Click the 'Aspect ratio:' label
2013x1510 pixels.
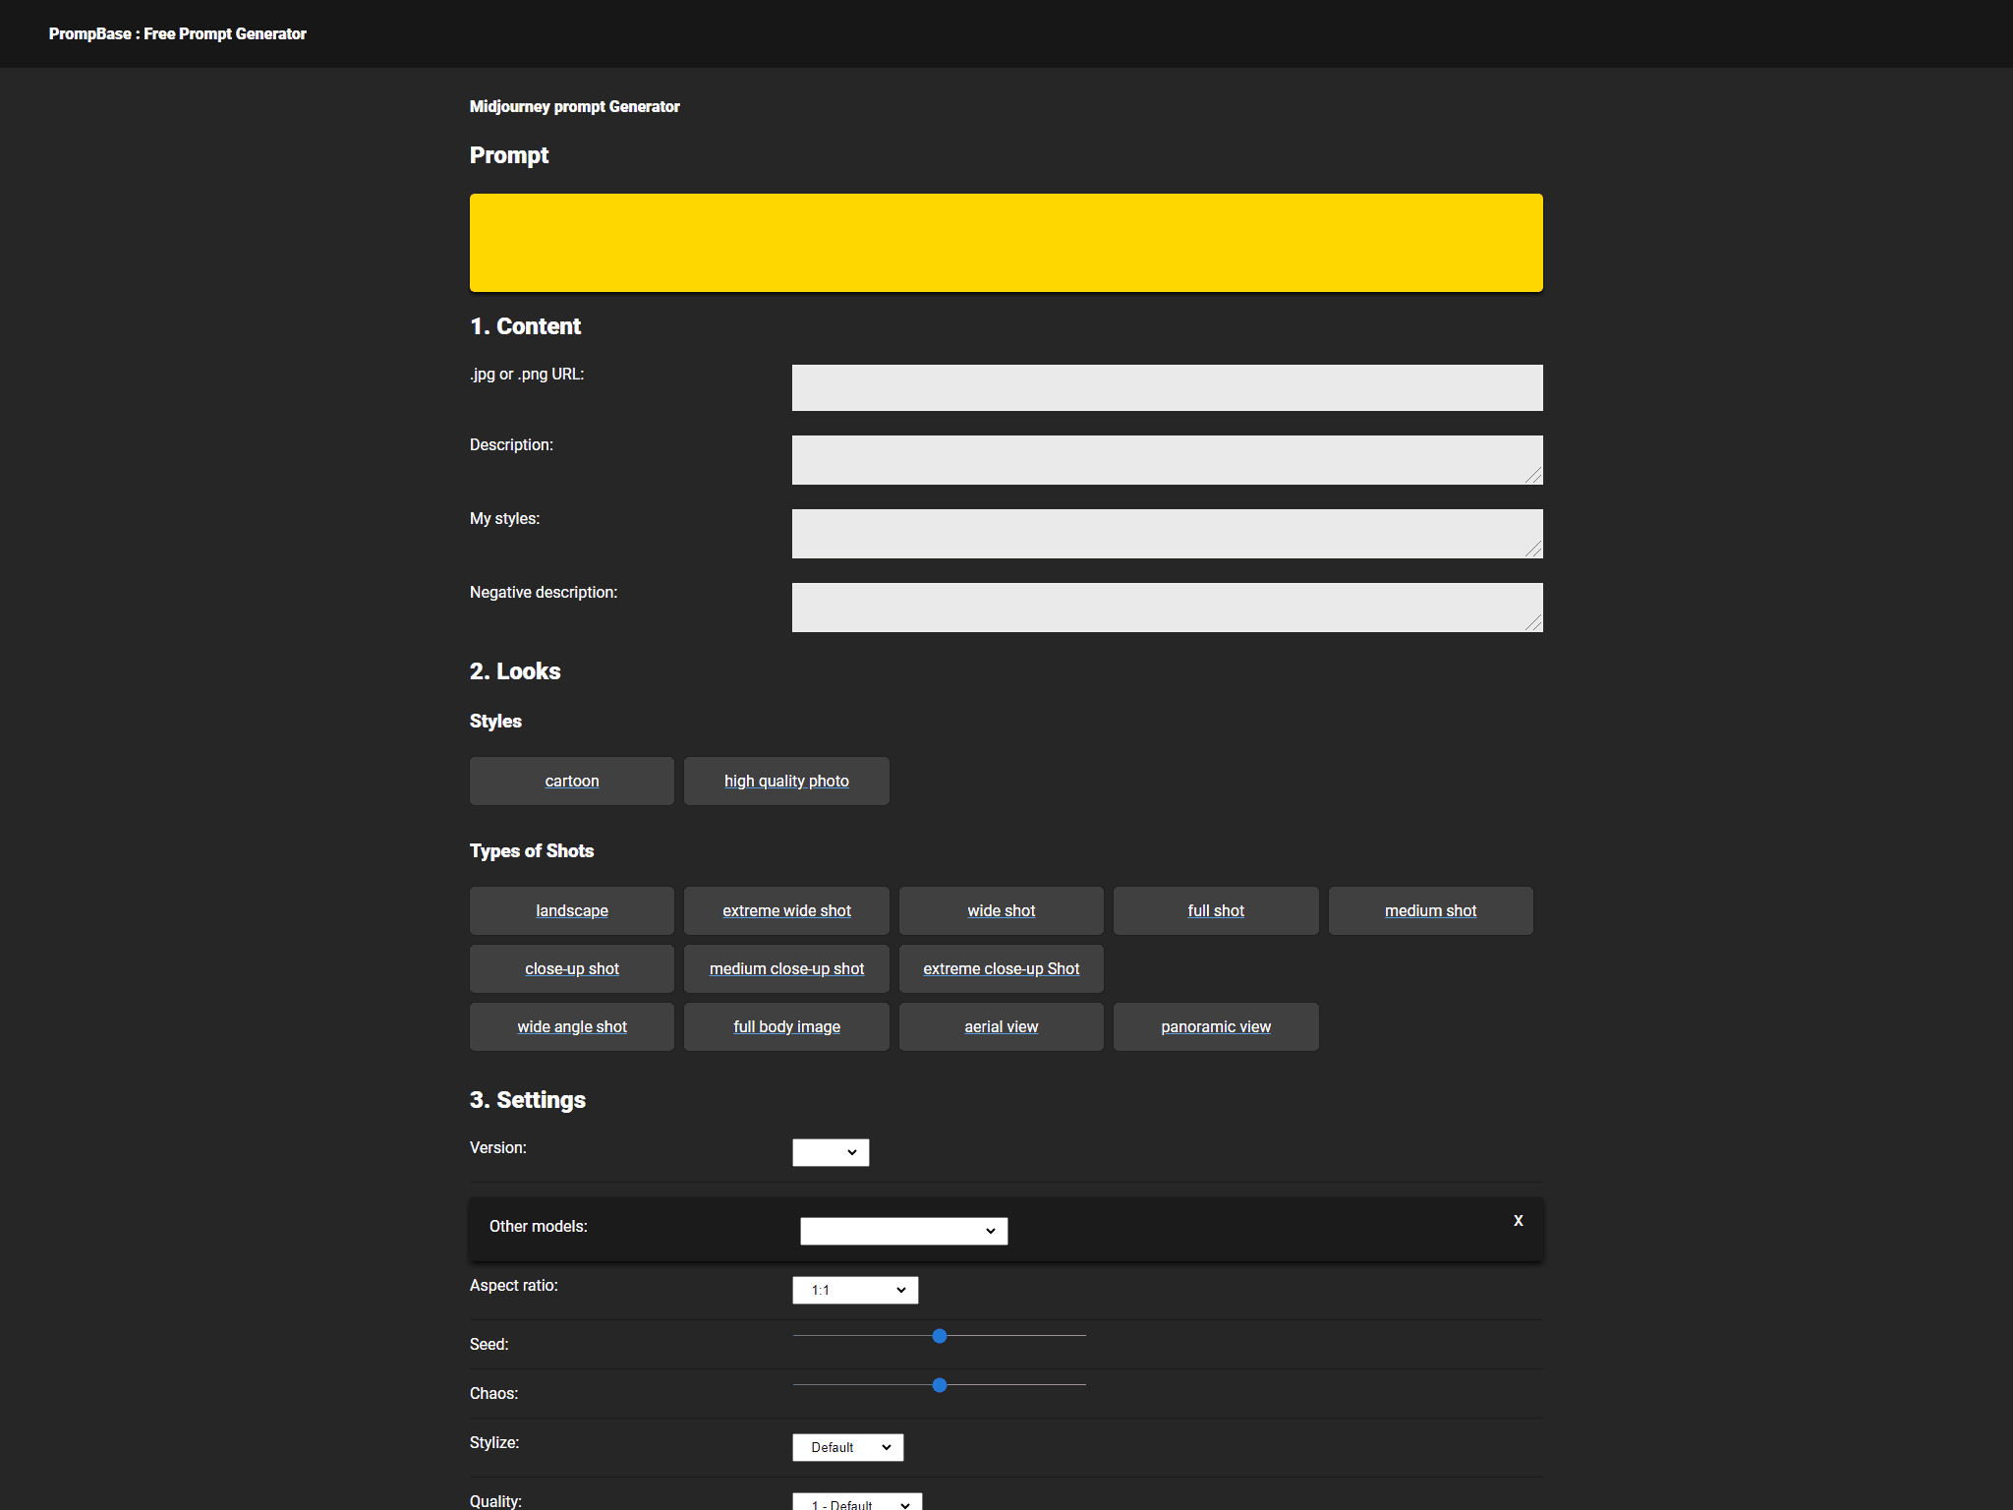coord(514,1285)
